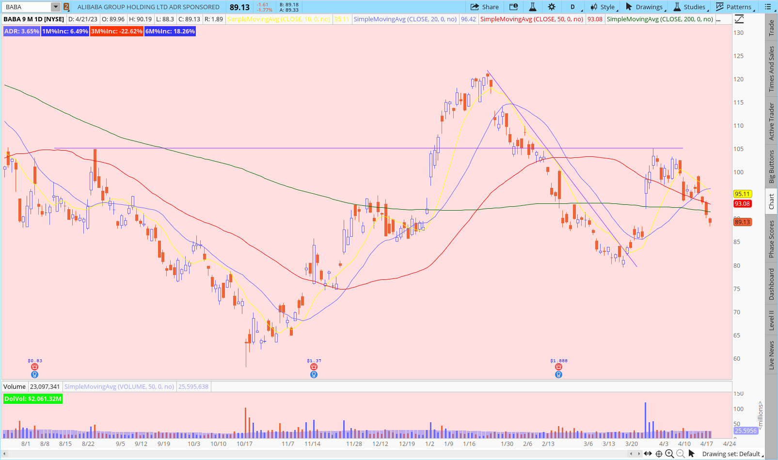Click the BABA symbol input field
The image size is (778, 460).
click(27, 7)
